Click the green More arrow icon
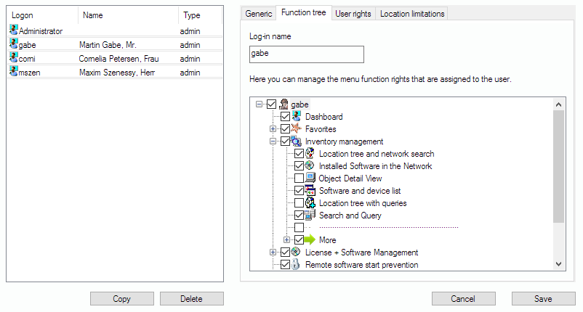This screenshot has height=312, width=583. pos(310,240)
